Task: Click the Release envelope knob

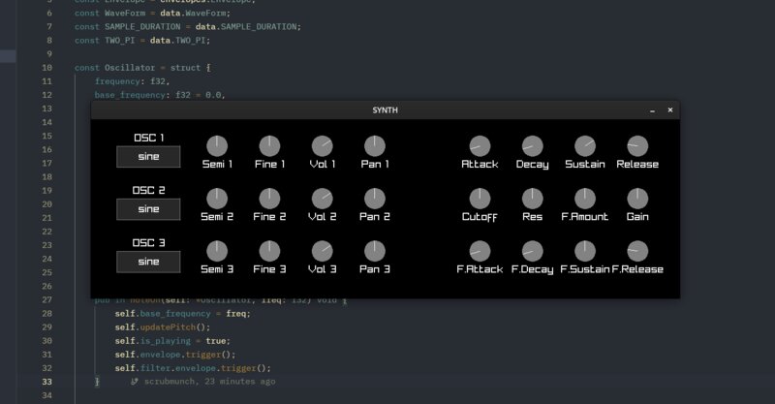Action: (x=636, y=146)
